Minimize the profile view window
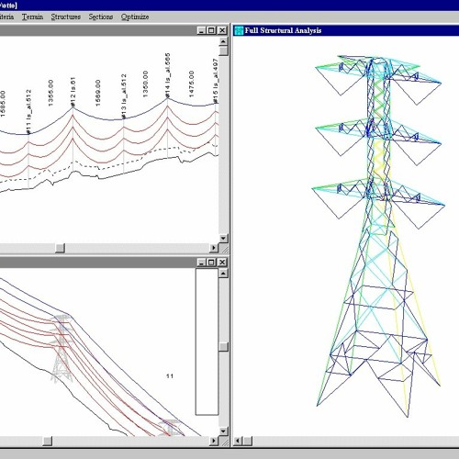The image size is (459, 459). (201, 30)
